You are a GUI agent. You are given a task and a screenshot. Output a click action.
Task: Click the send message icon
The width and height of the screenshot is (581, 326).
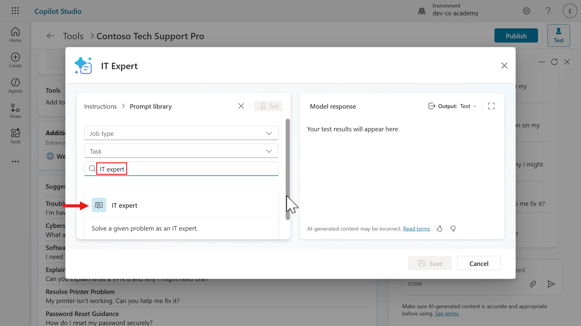(x=551, y=284)
